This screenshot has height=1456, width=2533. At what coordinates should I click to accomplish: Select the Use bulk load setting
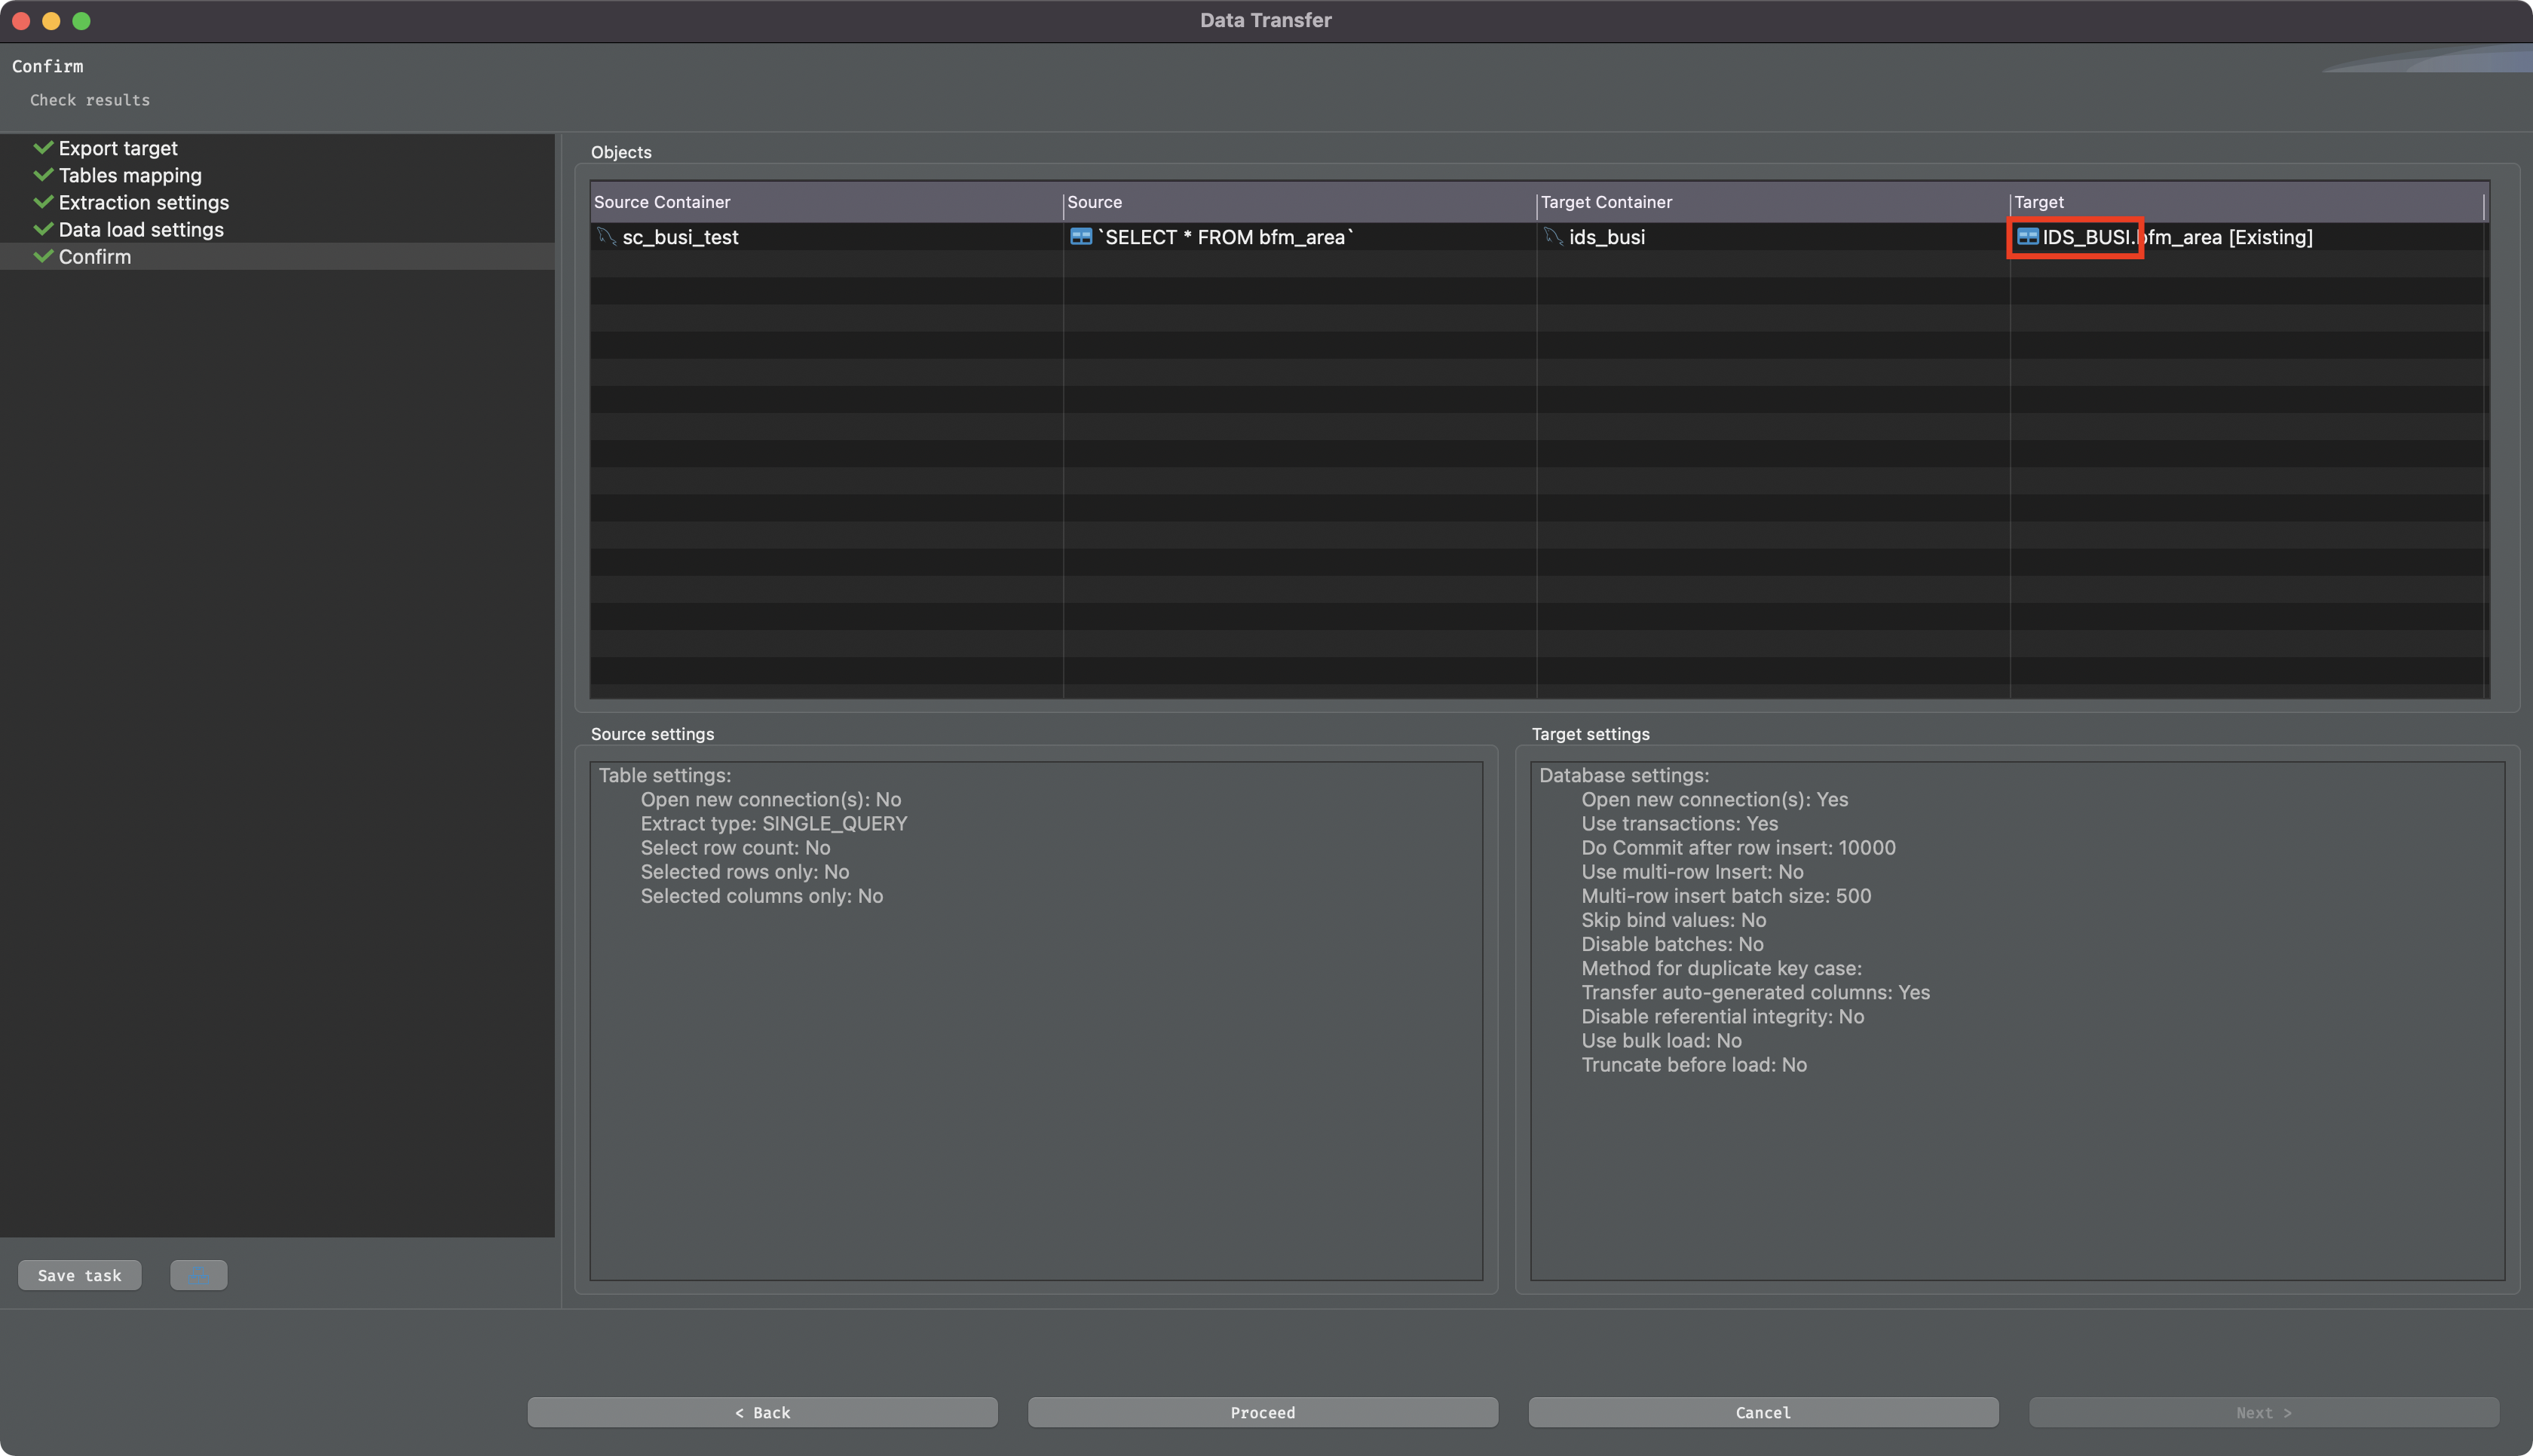pos(1660,1040)
